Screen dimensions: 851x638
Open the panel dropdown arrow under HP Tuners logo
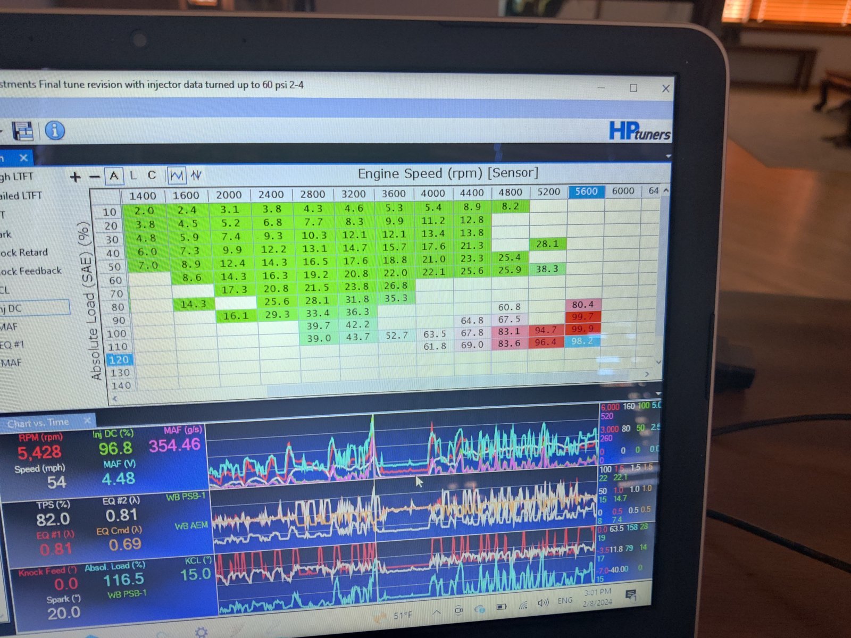pos(668,156)
